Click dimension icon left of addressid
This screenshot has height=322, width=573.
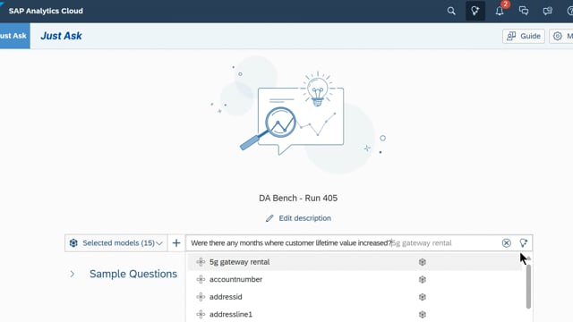pos(201,297)
